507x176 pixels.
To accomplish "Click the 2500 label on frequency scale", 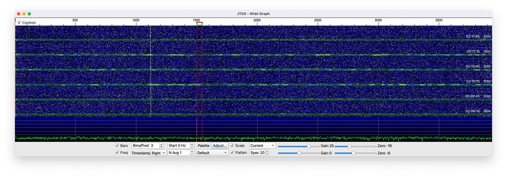I will click(x=318, y=20).
